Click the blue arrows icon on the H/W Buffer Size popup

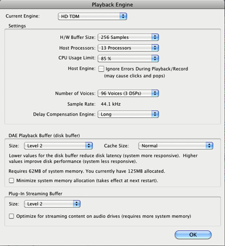155,37
